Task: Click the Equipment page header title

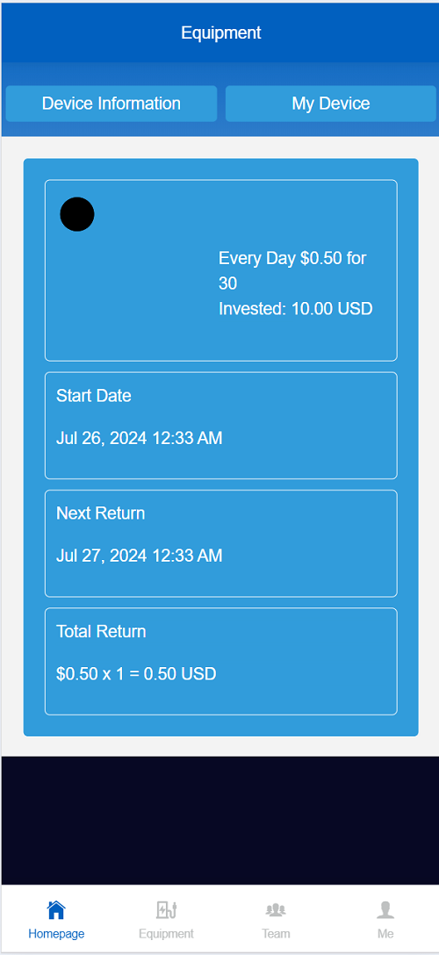Action: [x=221, y=32]
